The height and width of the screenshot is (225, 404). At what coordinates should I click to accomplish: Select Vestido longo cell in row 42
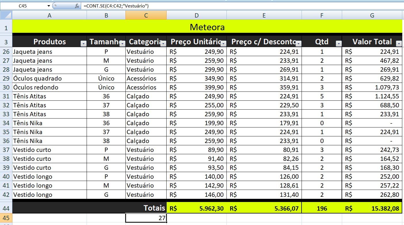[x=49, y=195]
